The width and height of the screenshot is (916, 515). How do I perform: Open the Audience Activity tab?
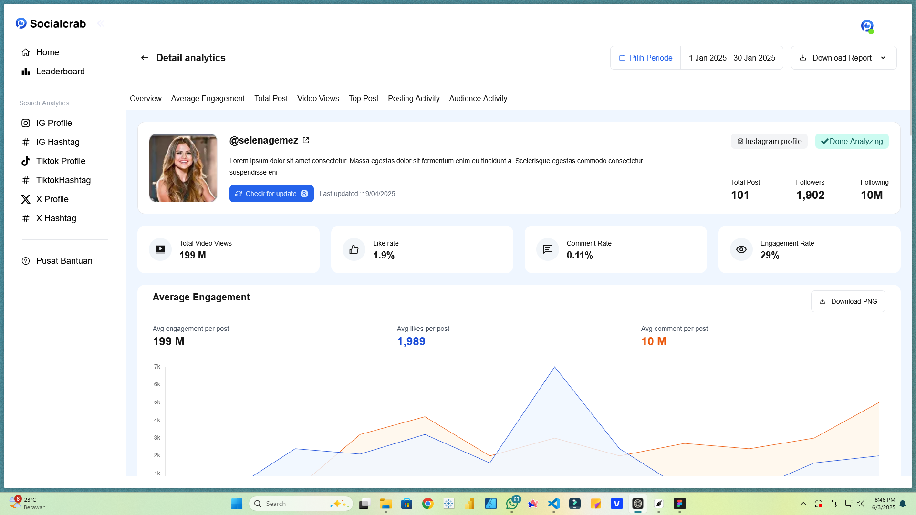point(478,98)
